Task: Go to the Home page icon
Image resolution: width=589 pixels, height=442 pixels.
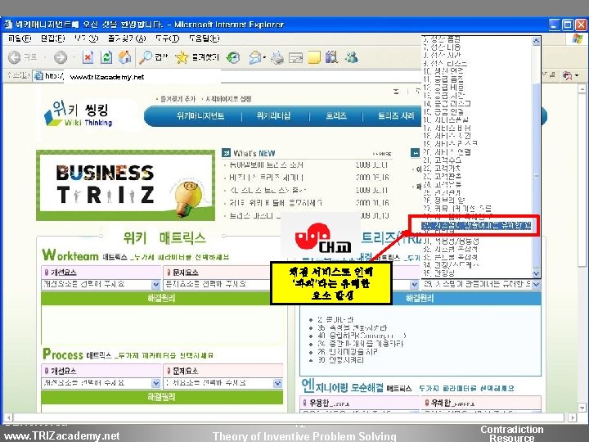Action: (124, 57)
